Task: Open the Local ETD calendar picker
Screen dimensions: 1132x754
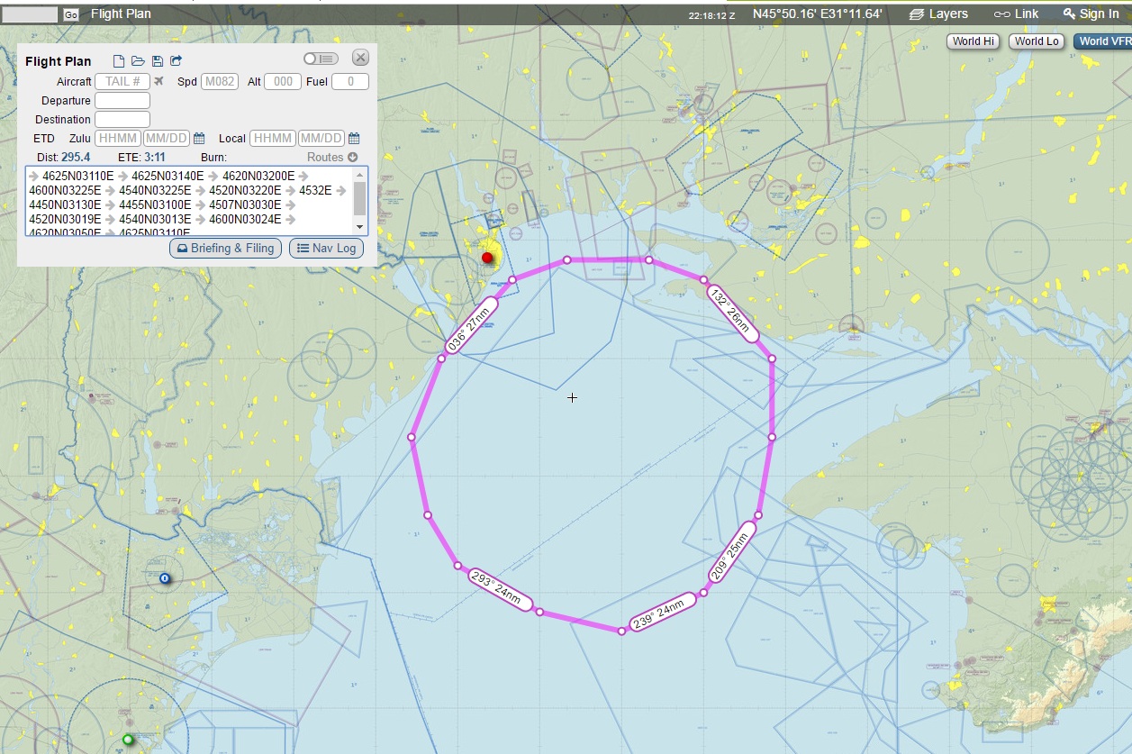Action: [354, 139]
